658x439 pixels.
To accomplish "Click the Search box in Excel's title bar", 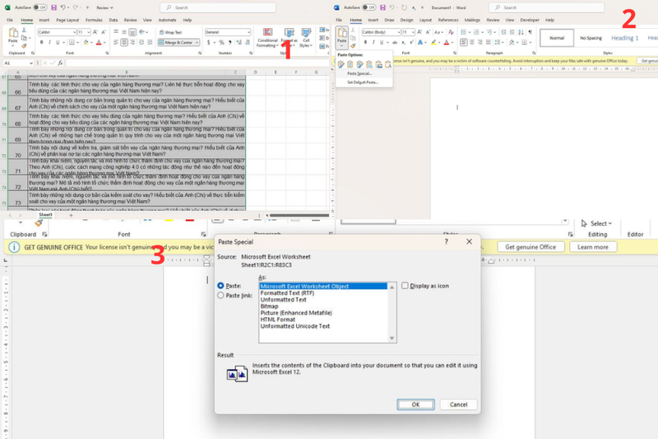I will pos(218,7).
